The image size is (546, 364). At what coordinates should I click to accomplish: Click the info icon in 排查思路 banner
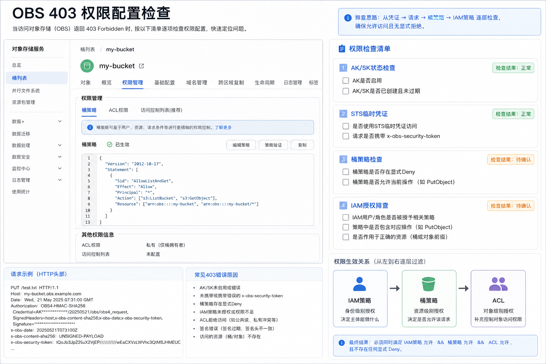(348, 18)
